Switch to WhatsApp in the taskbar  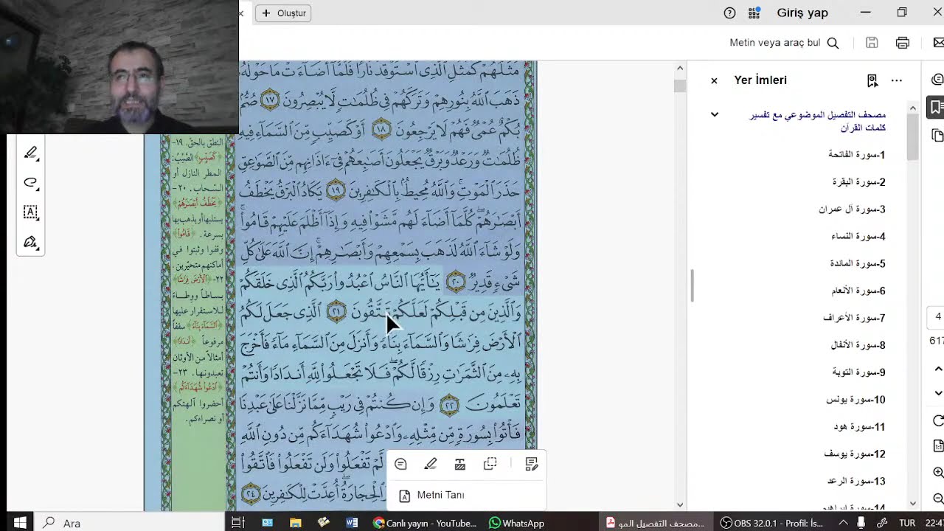516,523
